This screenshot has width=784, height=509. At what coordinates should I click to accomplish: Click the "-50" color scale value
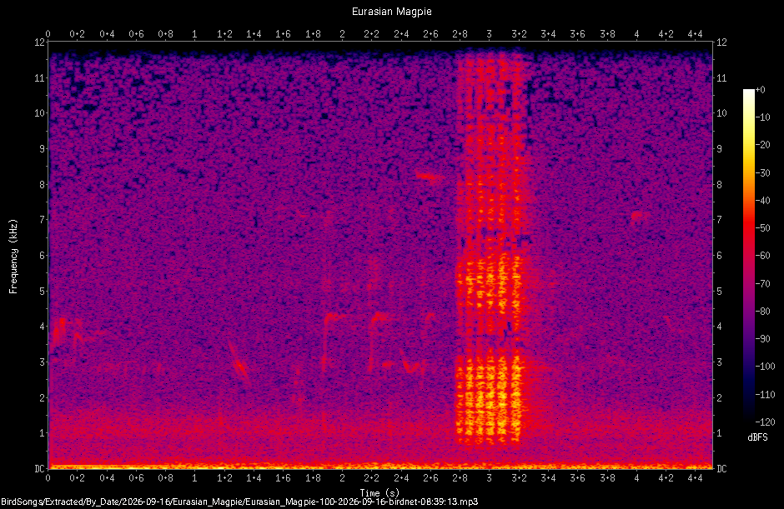pos(762,227)
